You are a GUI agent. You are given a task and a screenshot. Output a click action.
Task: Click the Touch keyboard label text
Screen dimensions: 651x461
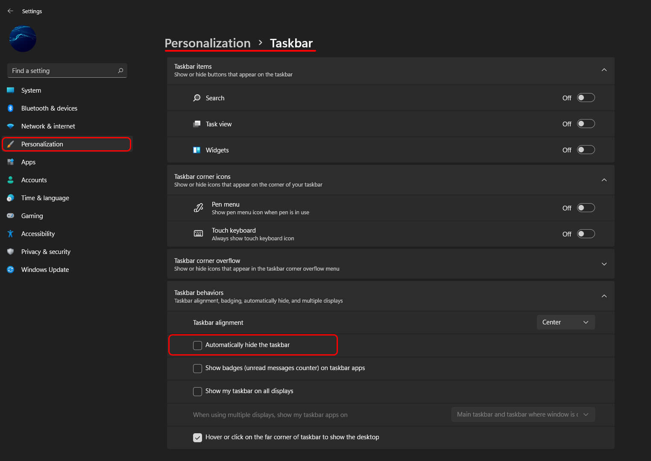(234, 230)
